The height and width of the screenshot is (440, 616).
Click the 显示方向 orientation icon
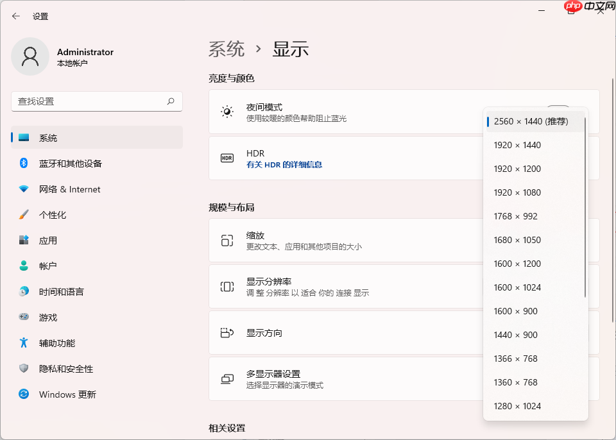pyautogui.click(x=228, y=332)
